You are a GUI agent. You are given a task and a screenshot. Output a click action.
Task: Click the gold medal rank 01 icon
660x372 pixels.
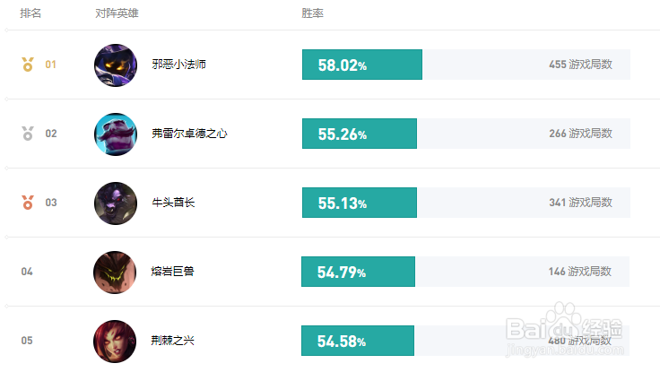(x=28, y=65)
